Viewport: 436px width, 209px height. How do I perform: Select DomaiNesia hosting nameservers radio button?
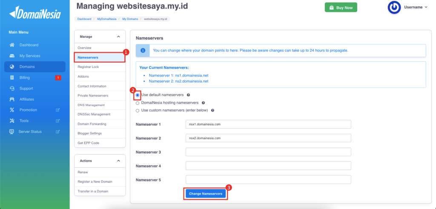pyautogui.click(x=138, y=103)
